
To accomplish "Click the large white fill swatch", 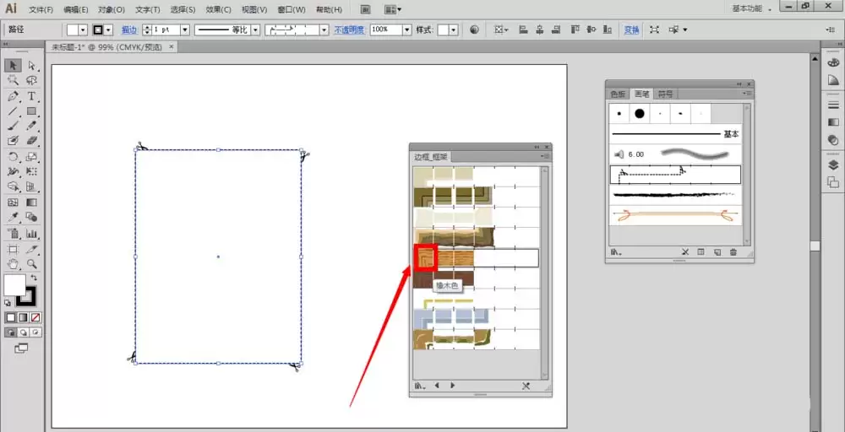I will click(x=14, y=284).
